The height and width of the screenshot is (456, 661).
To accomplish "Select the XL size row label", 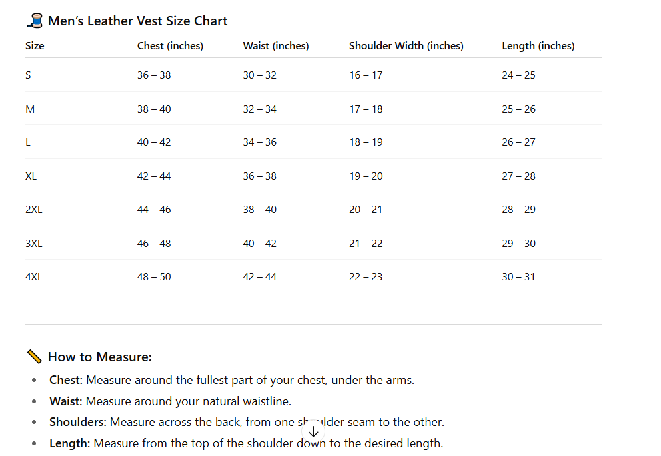I will [x=31, y=176].
